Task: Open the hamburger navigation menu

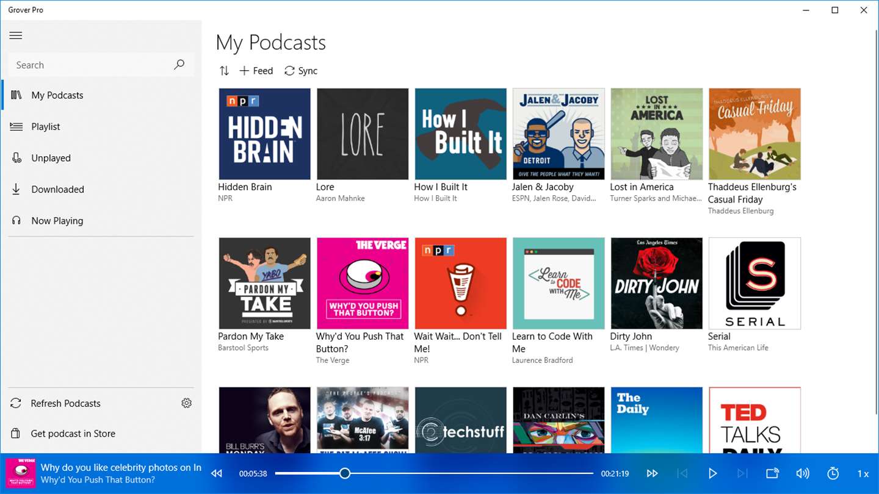Action: pos(16,35)
